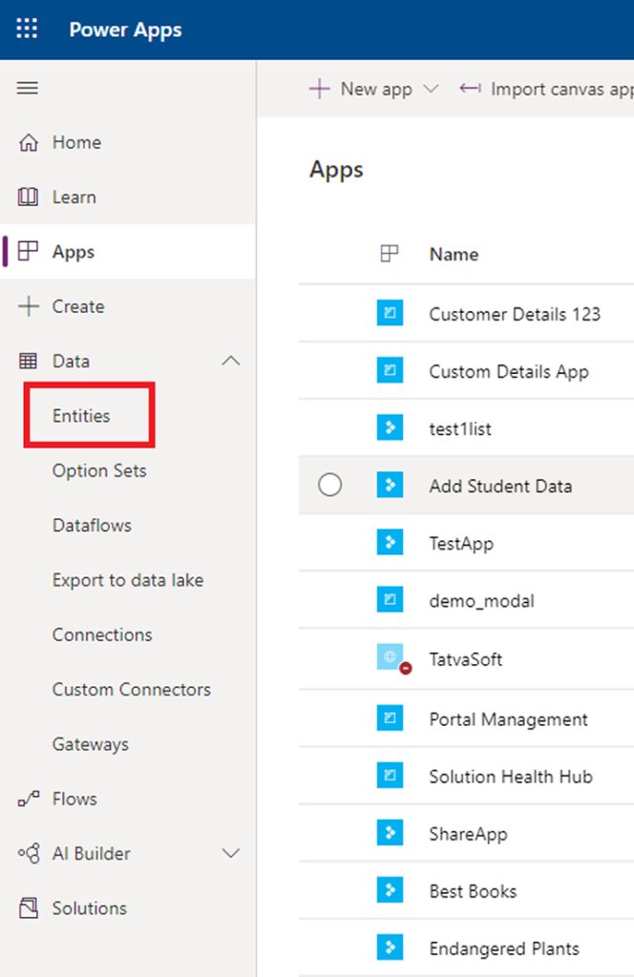Image resolution: width=634 pixels, height=977 pixels.
Task: Click the Solutions icon in sidebar
Action: 28,908
